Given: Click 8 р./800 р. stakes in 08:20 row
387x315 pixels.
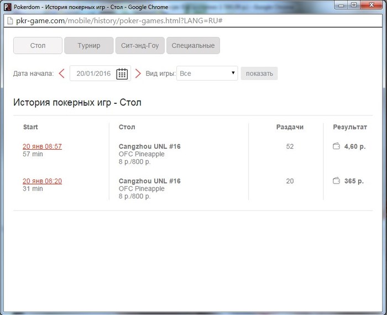Looking at the screenshot, I should click(134, 196).
